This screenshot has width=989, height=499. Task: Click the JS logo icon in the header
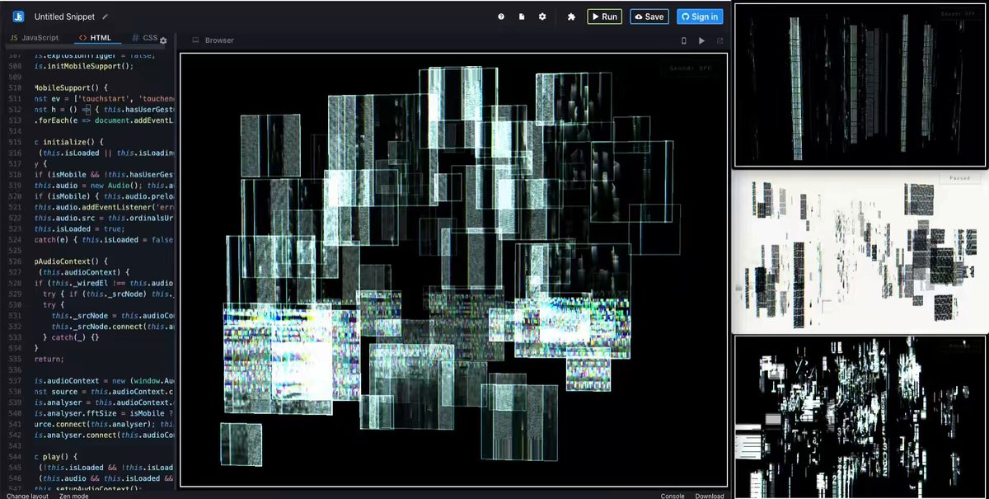click(19, 16)
